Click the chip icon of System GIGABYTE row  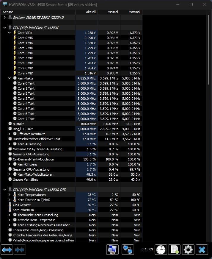[x=10, y=17]
